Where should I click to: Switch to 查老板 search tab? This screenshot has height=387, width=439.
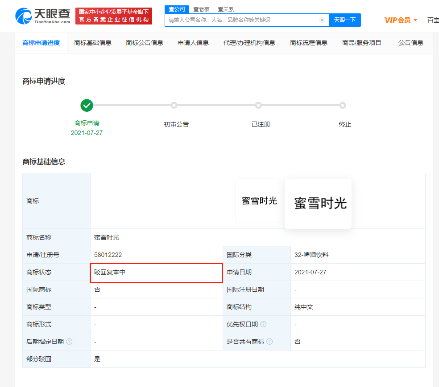(x=201, y=9)
